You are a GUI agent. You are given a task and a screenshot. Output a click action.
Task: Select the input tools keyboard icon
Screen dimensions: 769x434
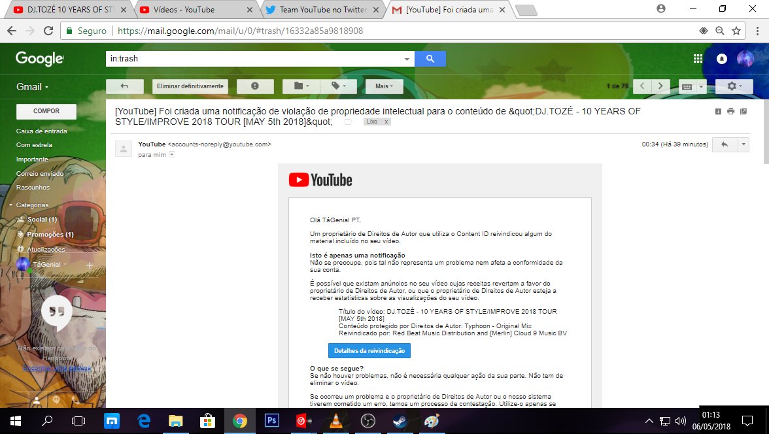point(687,87)
